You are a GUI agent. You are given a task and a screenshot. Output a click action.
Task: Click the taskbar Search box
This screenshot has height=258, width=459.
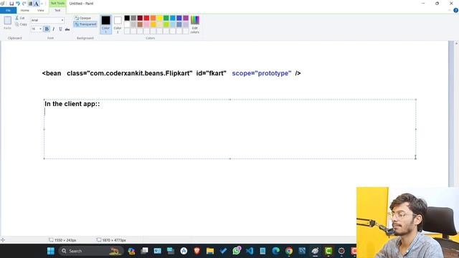(90, 251)
